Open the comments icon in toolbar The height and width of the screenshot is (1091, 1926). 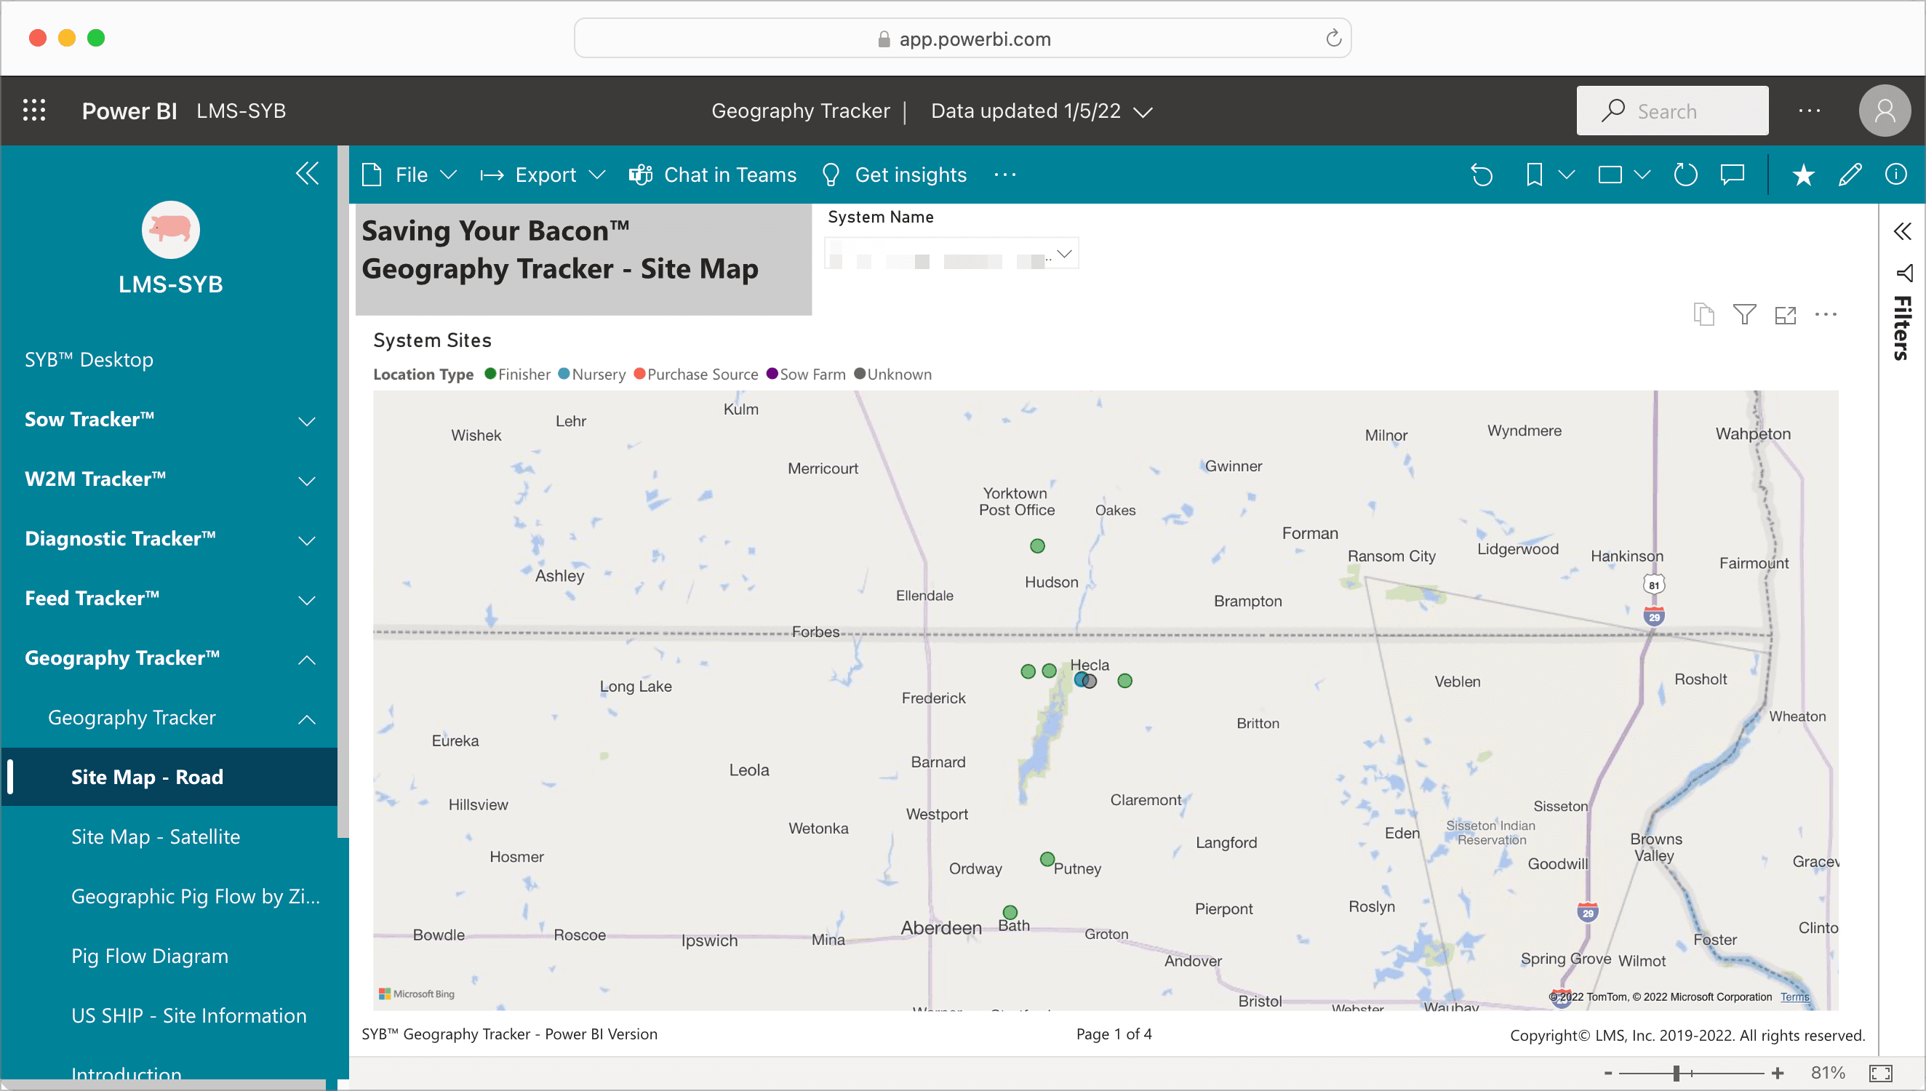(x=1733, y=175)
